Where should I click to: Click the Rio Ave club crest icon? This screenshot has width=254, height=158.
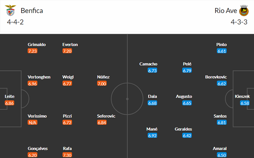pyautogui.click(x=244, y=11)
